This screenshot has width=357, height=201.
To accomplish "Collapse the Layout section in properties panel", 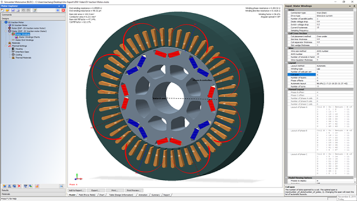I will click(286, 63).
